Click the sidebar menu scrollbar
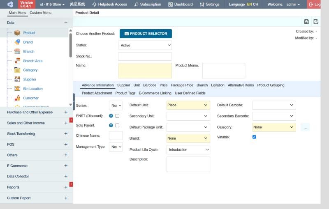 70,45
